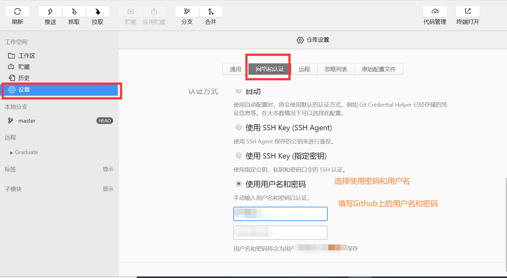Expand the Graduate remote
Image resolution: width=507 pixels, height=278 pixels.
pyautogui.click(x=12, y=152)
